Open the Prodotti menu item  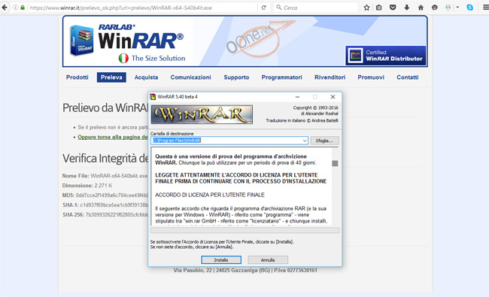pyautogui.click(x=77, y=77)
